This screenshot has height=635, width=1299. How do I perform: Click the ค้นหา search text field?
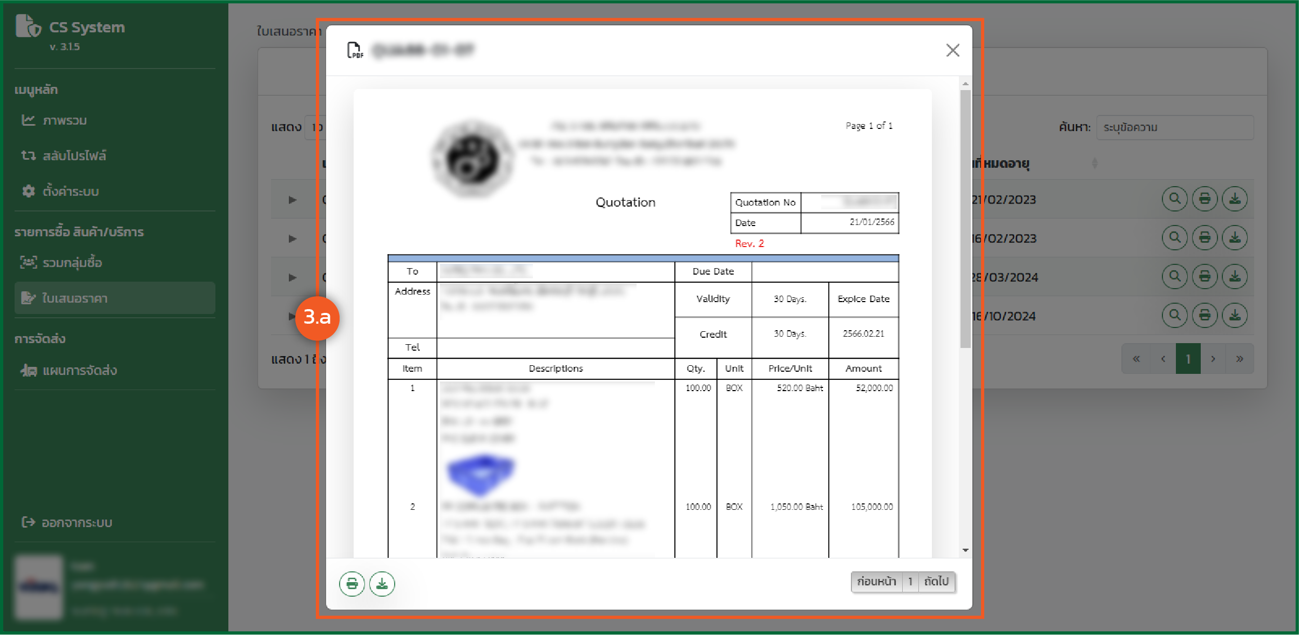(1174, 128)
